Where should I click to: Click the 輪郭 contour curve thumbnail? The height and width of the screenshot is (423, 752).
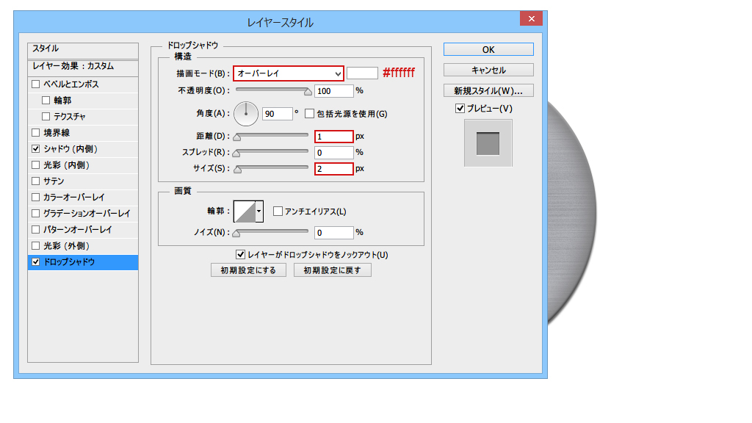(245, 211)
